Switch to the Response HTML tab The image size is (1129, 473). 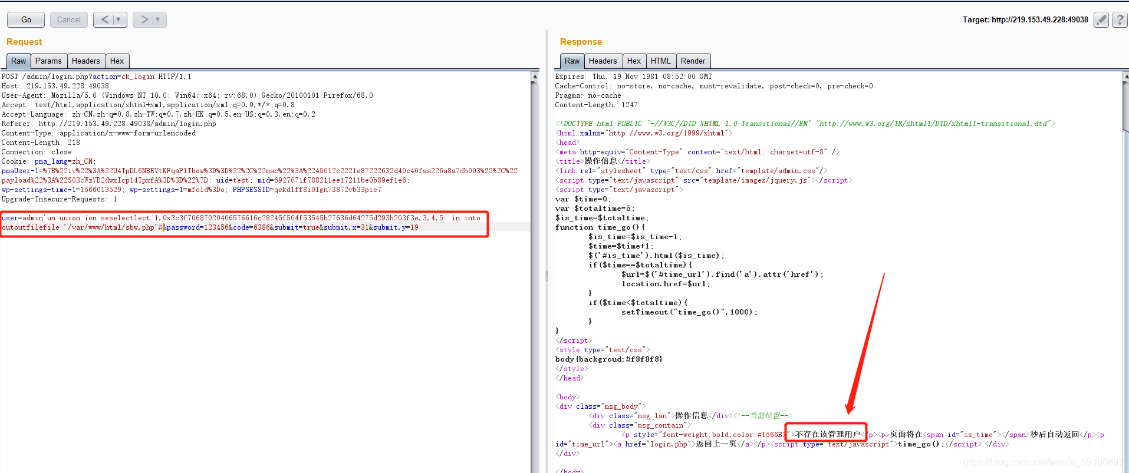[x=661, y=61]
